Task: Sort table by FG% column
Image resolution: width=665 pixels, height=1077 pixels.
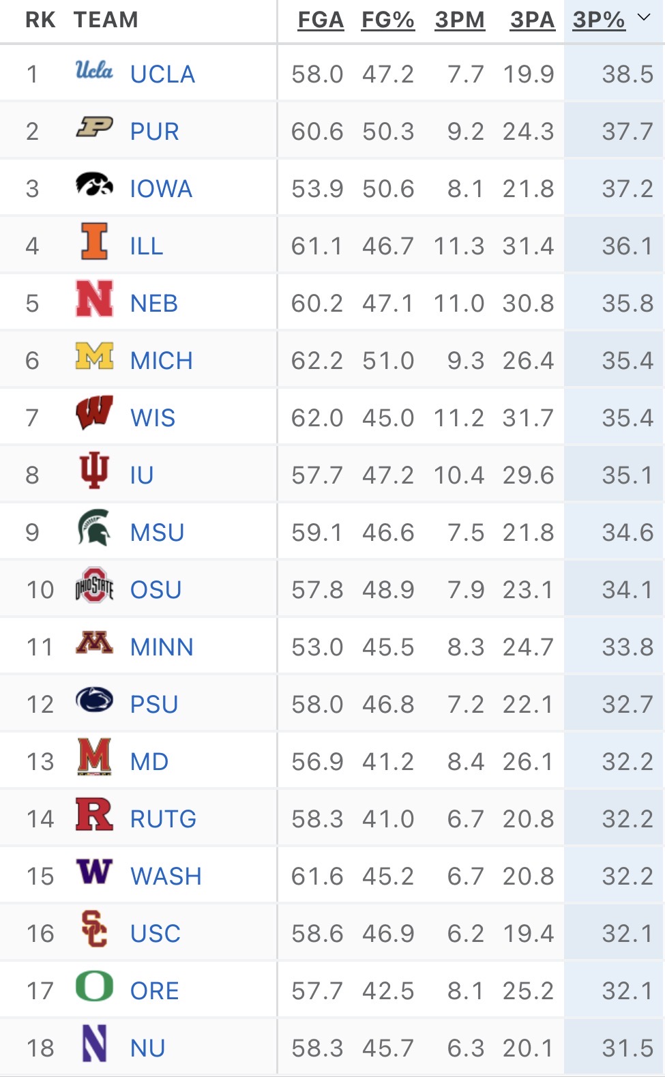Action: (x=388, y=20)
